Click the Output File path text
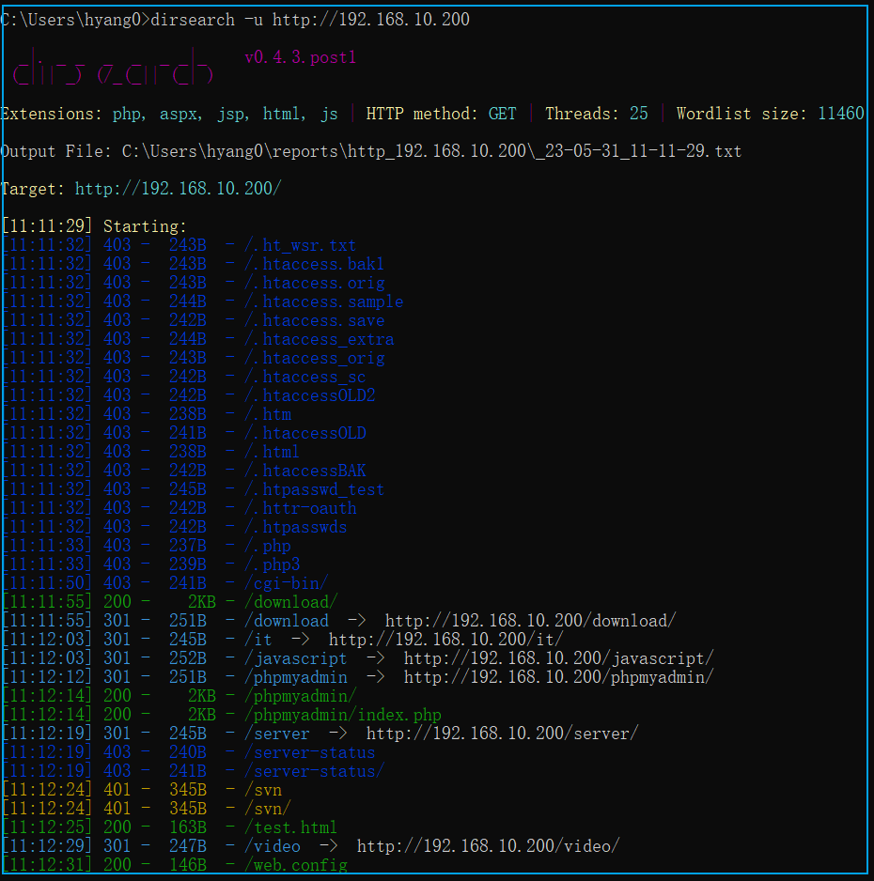The height and width of the screenshot is (881, 874). (x=431, y=151)
